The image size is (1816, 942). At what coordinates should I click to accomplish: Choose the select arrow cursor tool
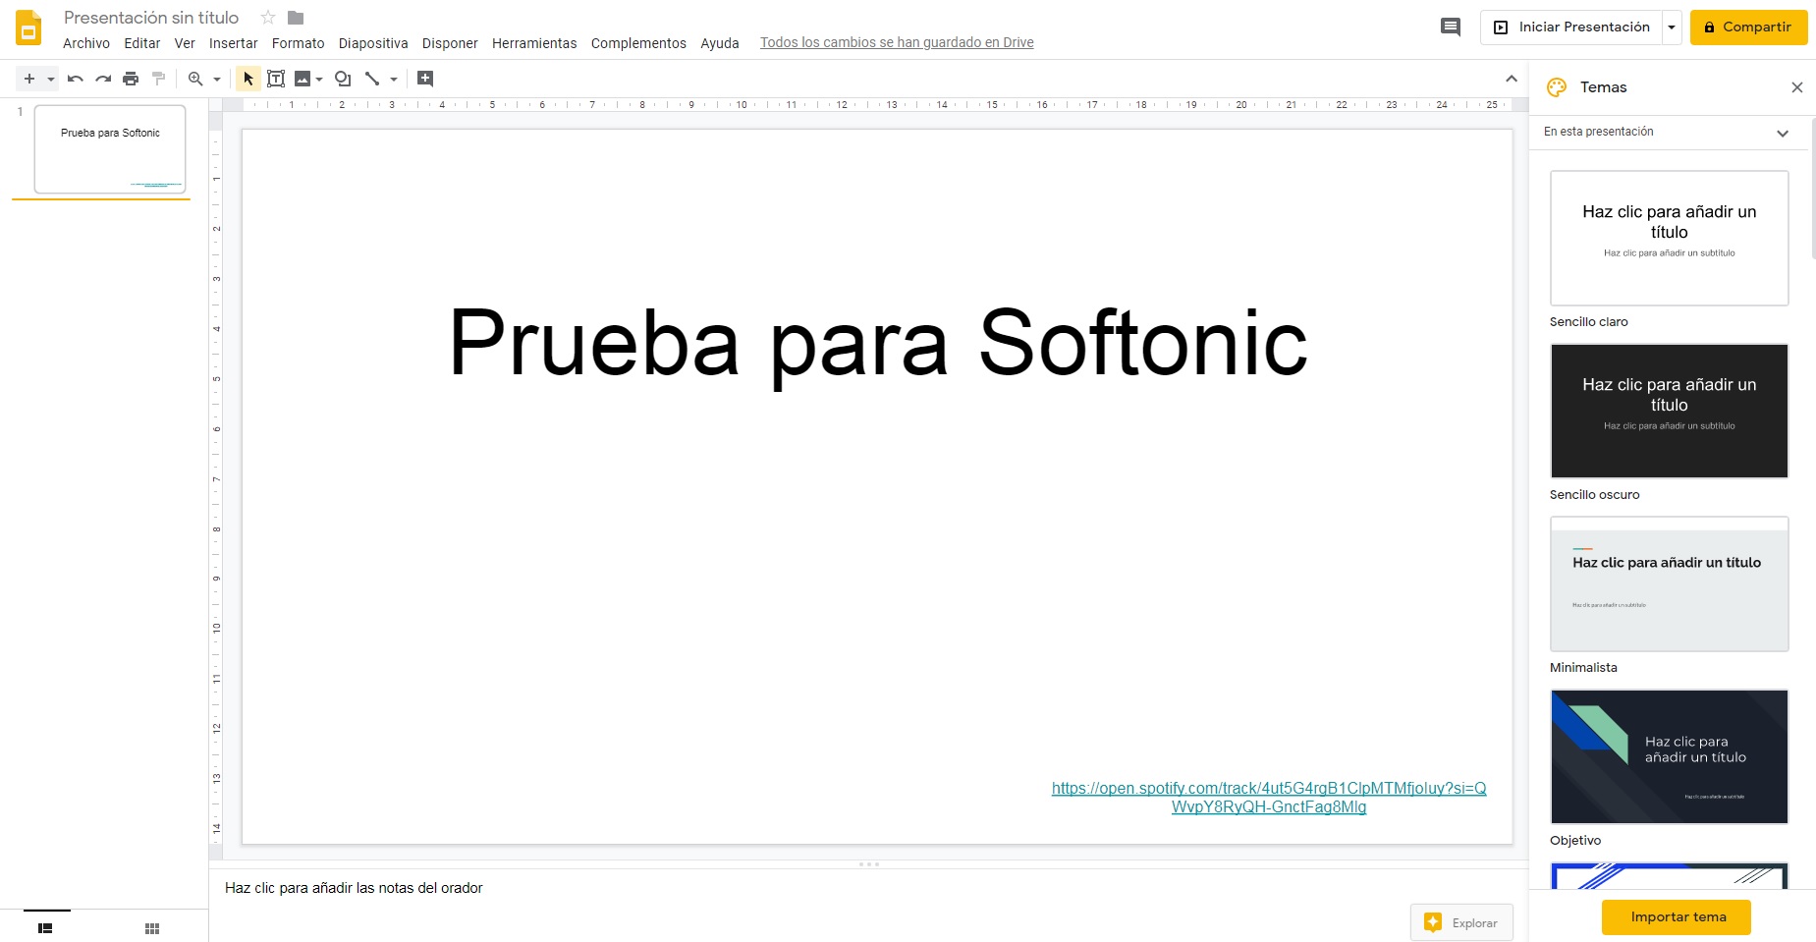click(248, 79)
